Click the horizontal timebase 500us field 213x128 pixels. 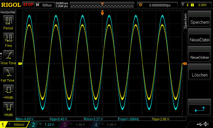[45, 5]
